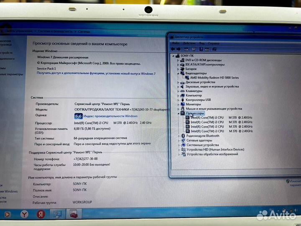Click Система in the address breadcrumb

[84, 31]
